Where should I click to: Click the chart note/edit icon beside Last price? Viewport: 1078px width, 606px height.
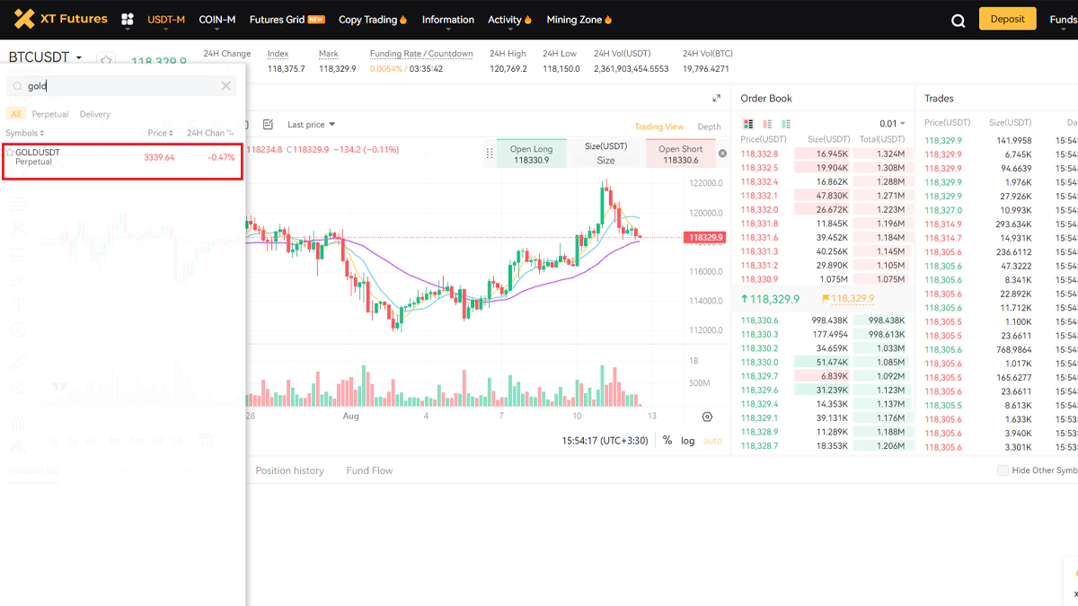[268, 125]
